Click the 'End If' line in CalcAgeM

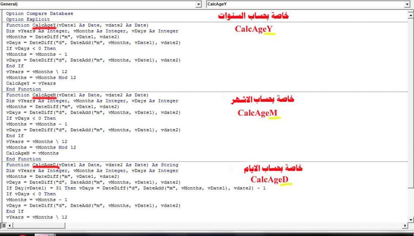tap(15, 135)
